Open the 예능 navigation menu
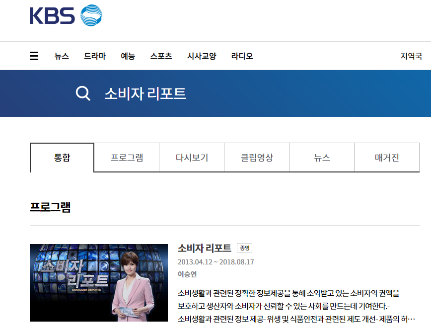431x335 pixels. (x=128, y=56)
